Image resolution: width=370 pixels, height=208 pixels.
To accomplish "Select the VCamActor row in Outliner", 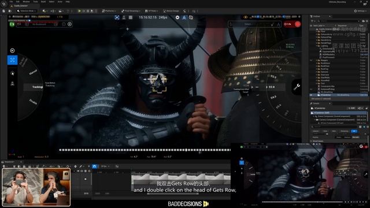I will (x=339, y=95).
